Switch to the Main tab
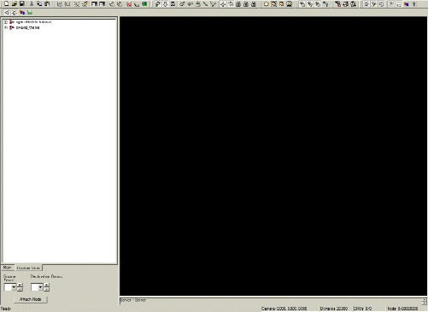Screen dimensions: 428x312 [7, 268]
